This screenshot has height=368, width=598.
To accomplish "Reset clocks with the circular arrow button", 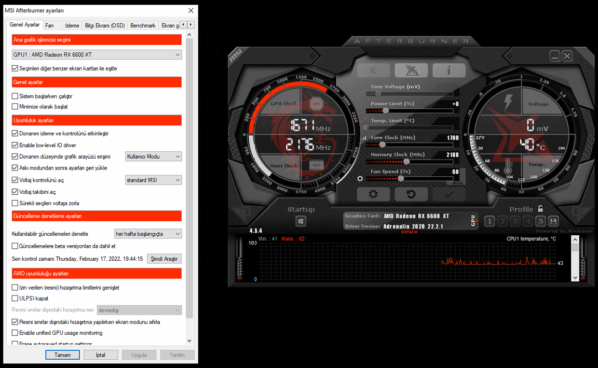I will pyautogui.click(x=411, y=194).
